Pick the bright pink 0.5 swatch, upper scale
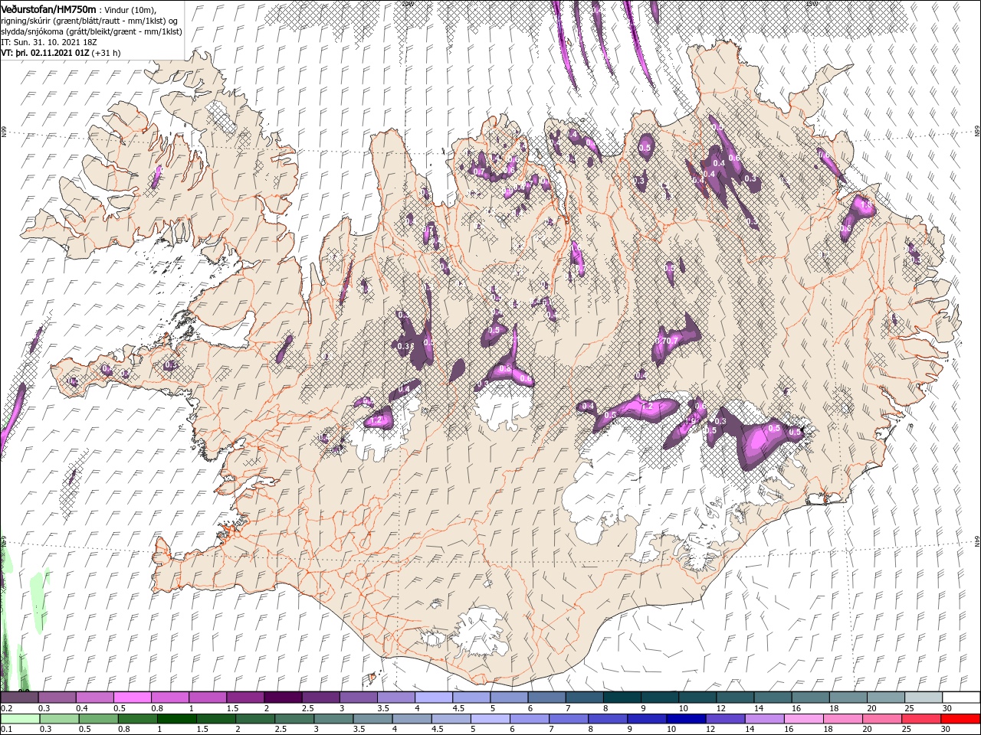The height and width of the screenshot is (735, 981). pyautogui.click(x=132, y=697)
